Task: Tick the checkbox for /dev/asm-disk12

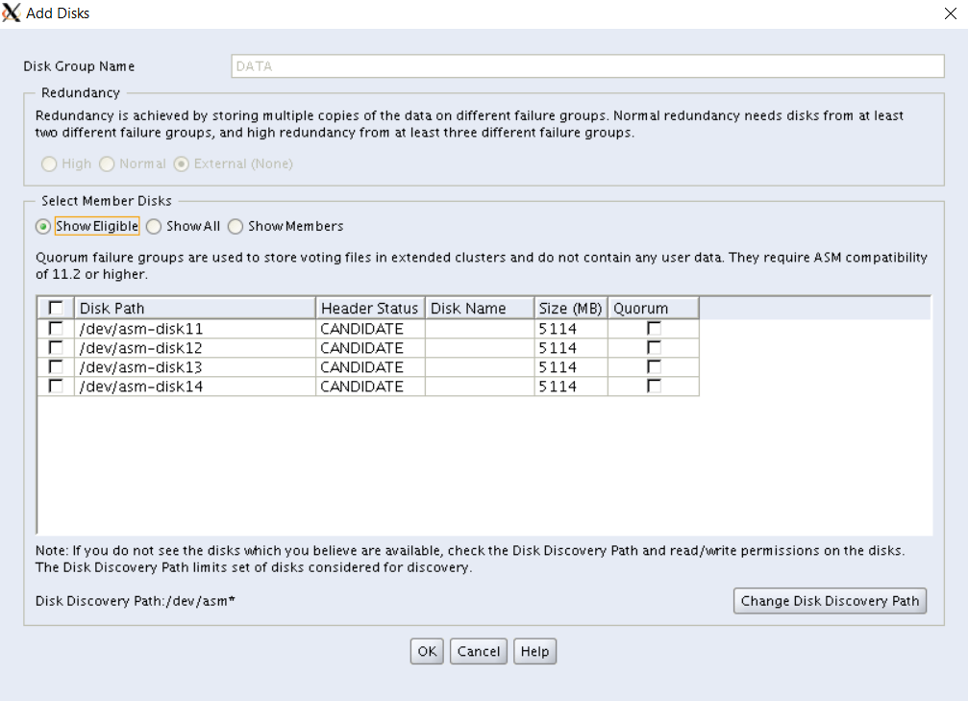Action: click(x=56, y=348)
